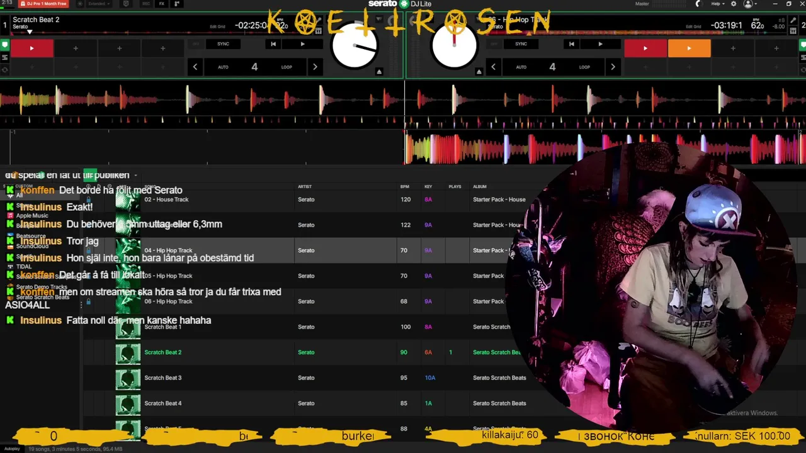Viewport: 806px width, 453px height.
Task: Select cue pad mode on right deck
Action: coord(802,45)
